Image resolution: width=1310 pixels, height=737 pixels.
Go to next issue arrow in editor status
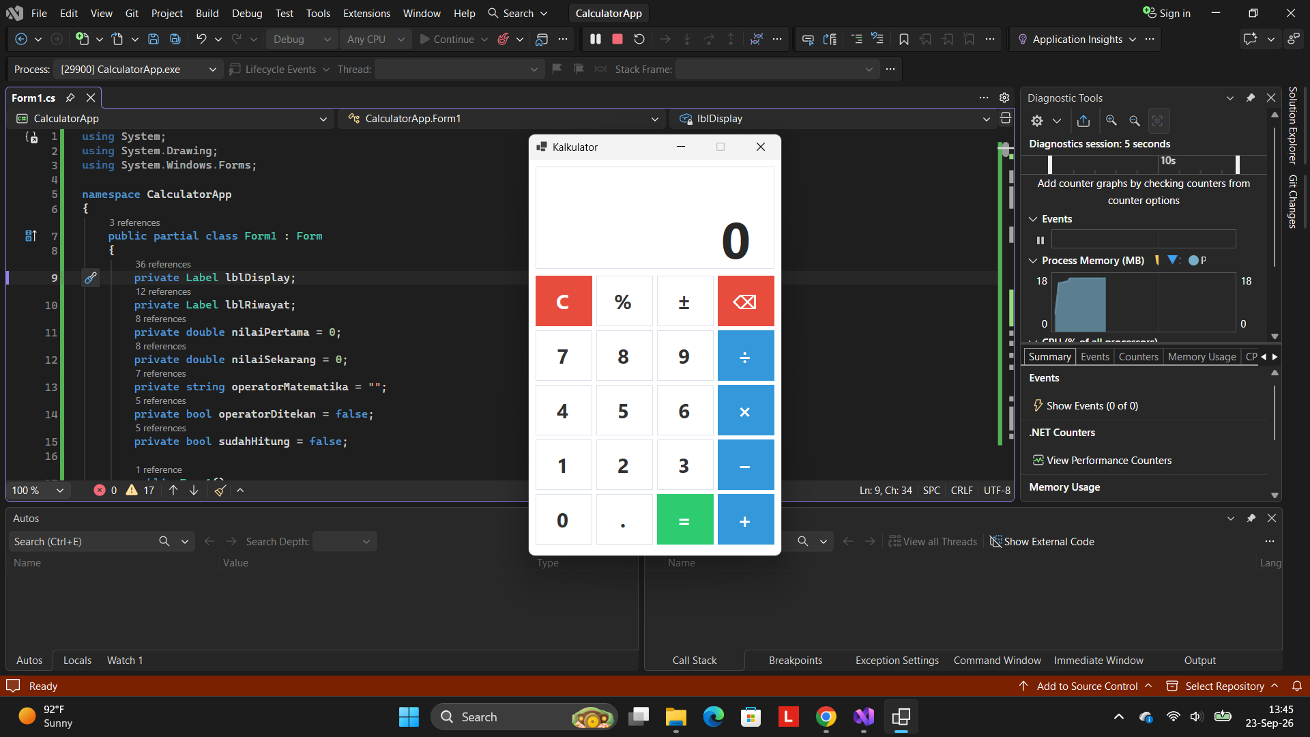coord(194,491)
